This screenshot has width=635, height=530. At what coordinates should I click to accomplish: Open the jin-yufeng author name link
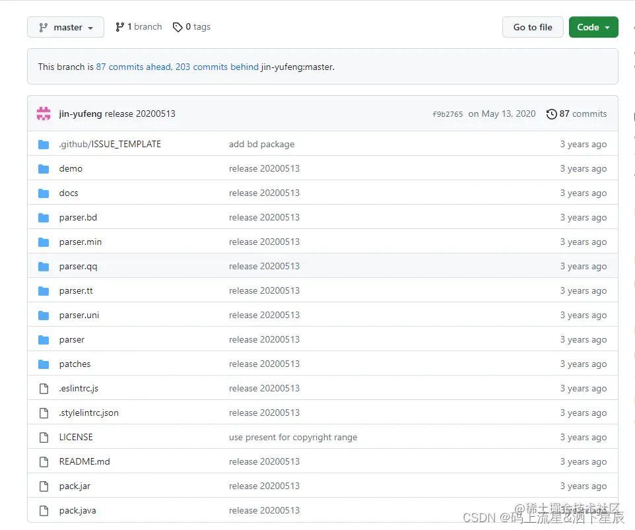click(x=81, y=114)
